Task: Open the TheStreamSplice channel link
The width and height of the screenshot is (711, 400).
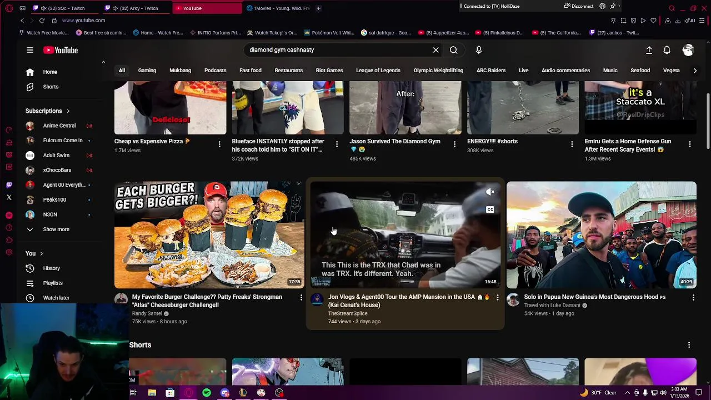Action: point(348,313)
